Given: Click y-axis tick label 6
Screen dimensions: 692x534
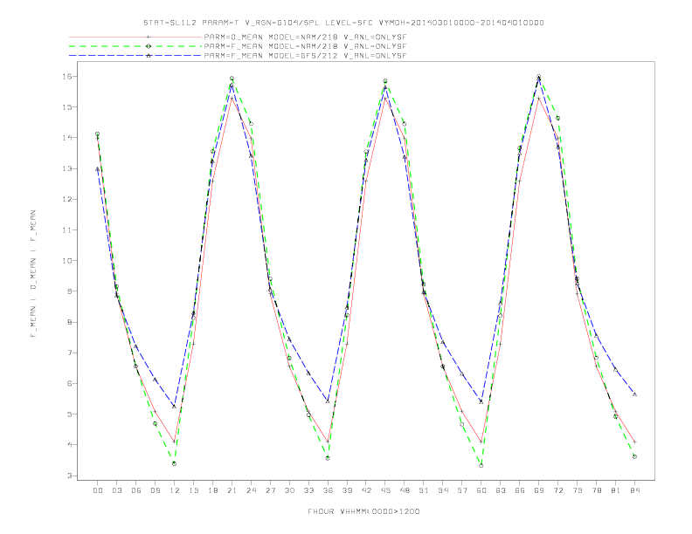Looking at the screenshot, I should pos(70,383).
